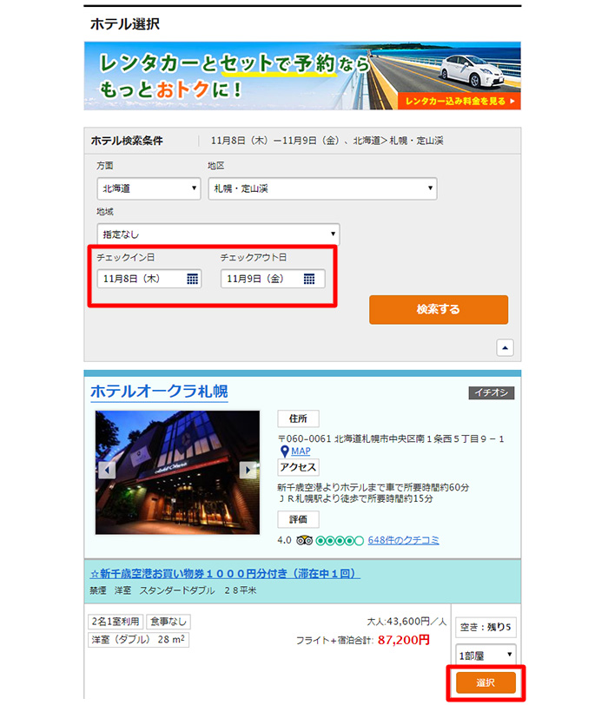The width and height of the screenshot is (608, 705).
Task: Click the レンタカー込み料金を見る banner button
Action: coord(459,102)
